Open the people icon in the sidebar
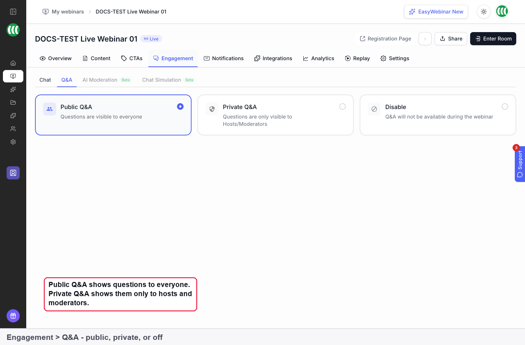 (x=13, y=129)
